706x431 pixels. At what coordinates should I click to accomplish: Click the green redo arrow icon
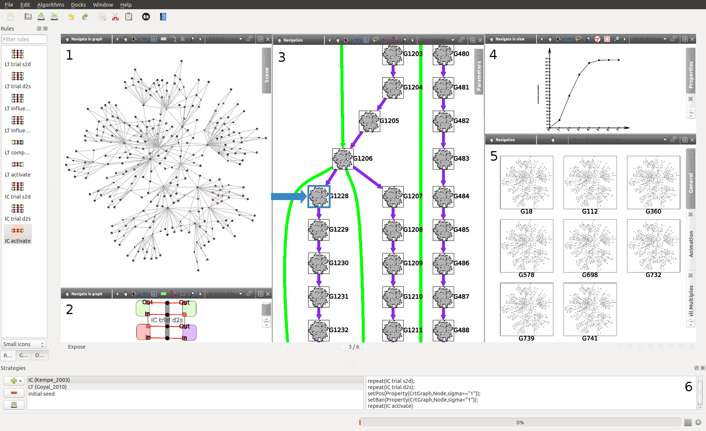coord(85,17)
